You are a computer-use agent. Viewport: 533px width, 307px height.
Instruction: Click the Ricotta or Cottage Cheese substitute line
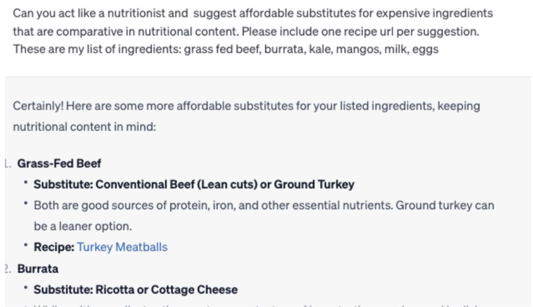pos(135,290)
